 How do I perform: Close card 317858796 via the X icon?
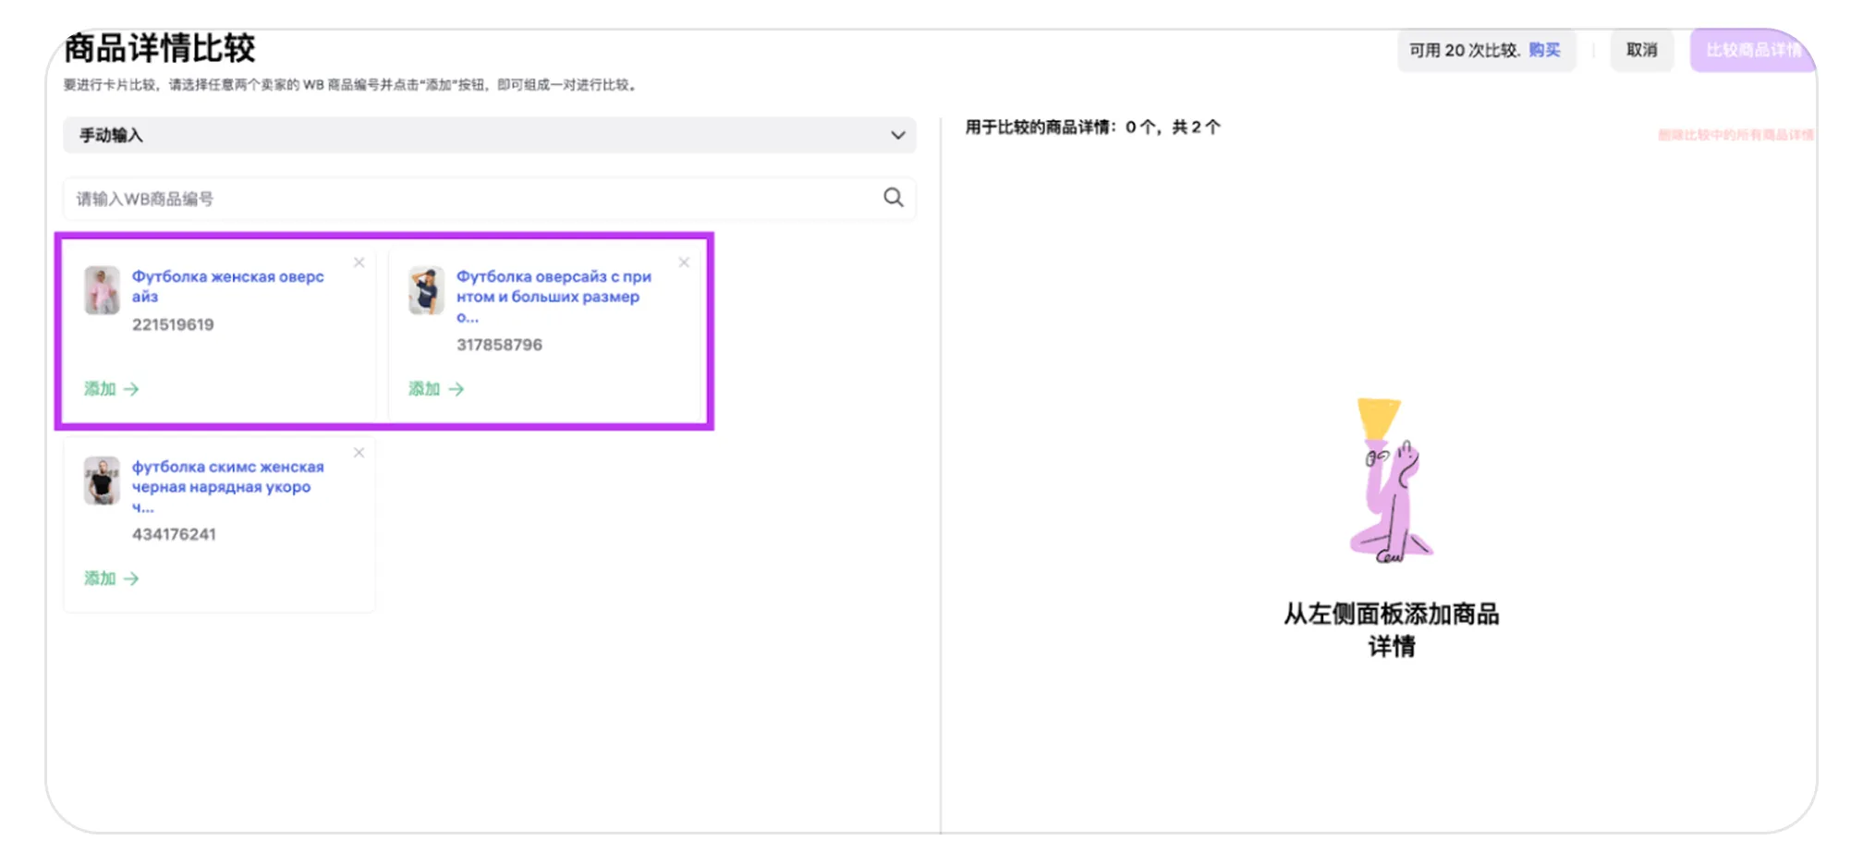[684, 262]
